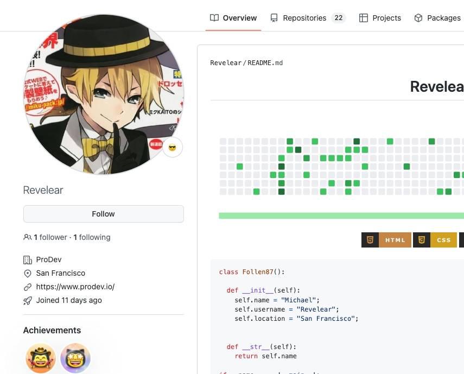Select the text 'self.location = "San Francisco";'
Viewport: 464px width, 374px height.
(x=296, y=319)
